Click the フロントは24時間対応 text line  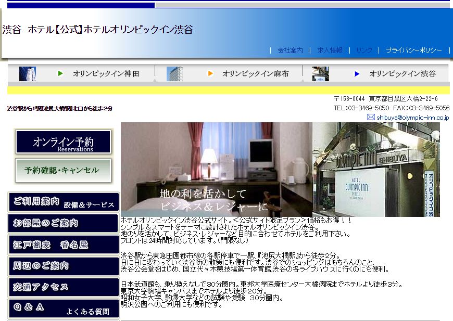click(x=184, y=240)
